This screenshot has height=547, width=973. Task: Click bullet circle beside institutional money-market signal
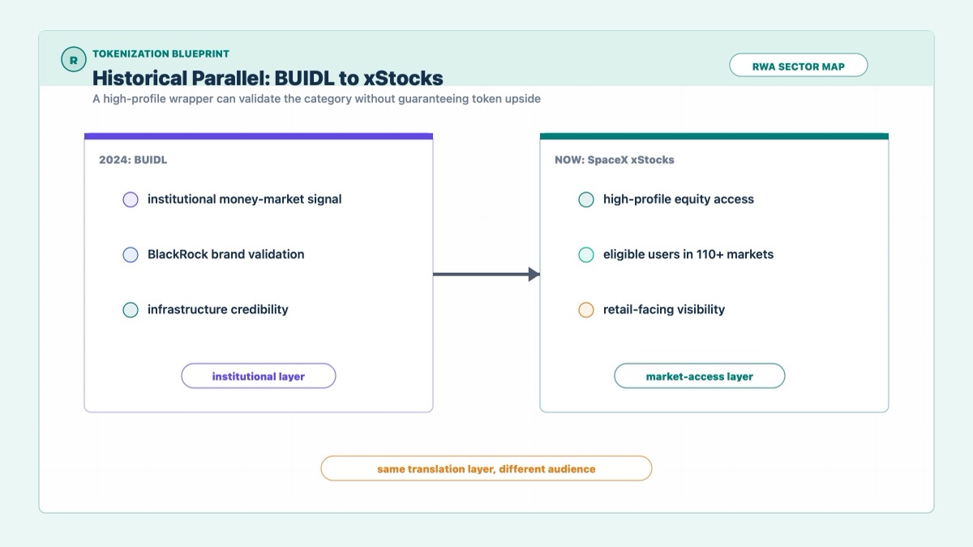point(131,199)
